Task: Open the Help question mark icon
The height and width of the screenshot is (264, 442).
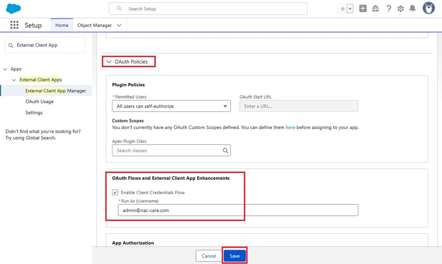Action: (x=389, y=9)
